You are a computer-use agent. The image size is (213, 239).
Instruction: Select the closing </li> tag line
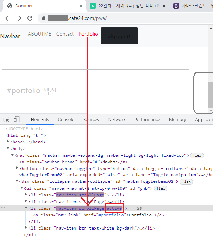click(x=35, y=222)
